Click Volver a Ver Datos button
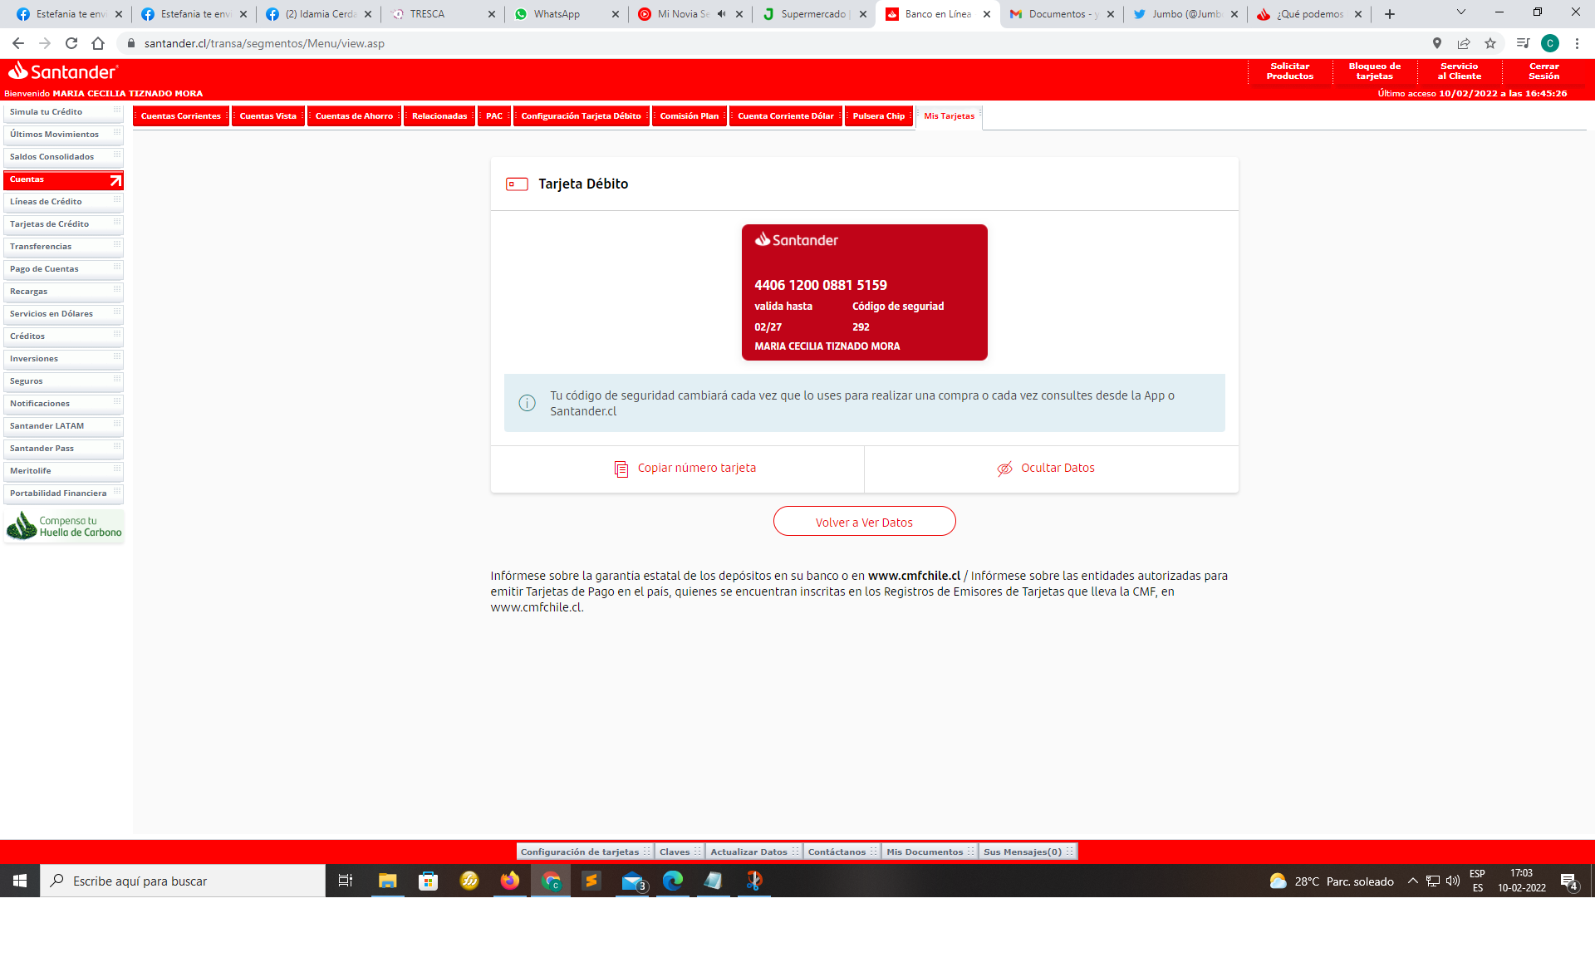Screen dimensions: 1595x972 (x=864, y=522)
